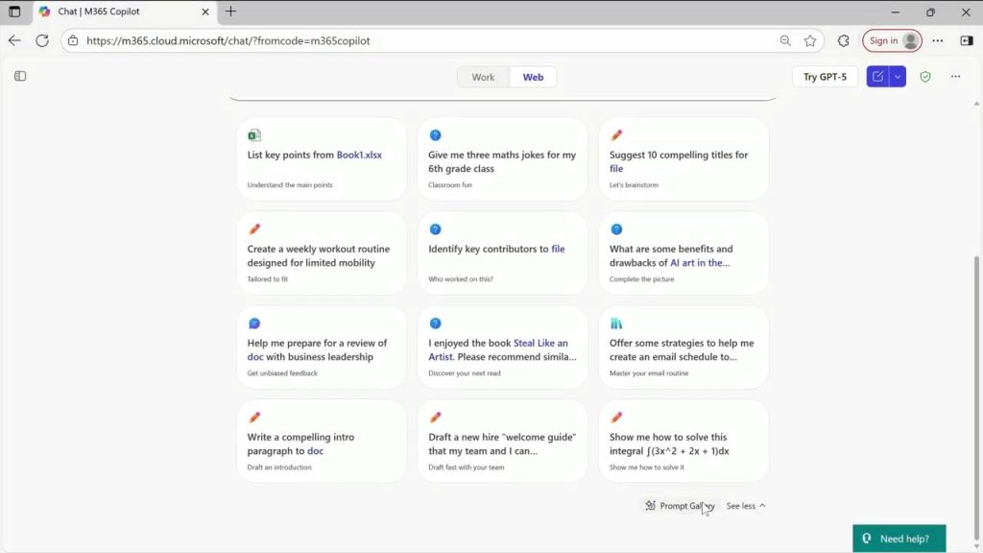Click the green shield protection icon
The height and width of the screenshot is (553, 983).
[x=925, y=77]
